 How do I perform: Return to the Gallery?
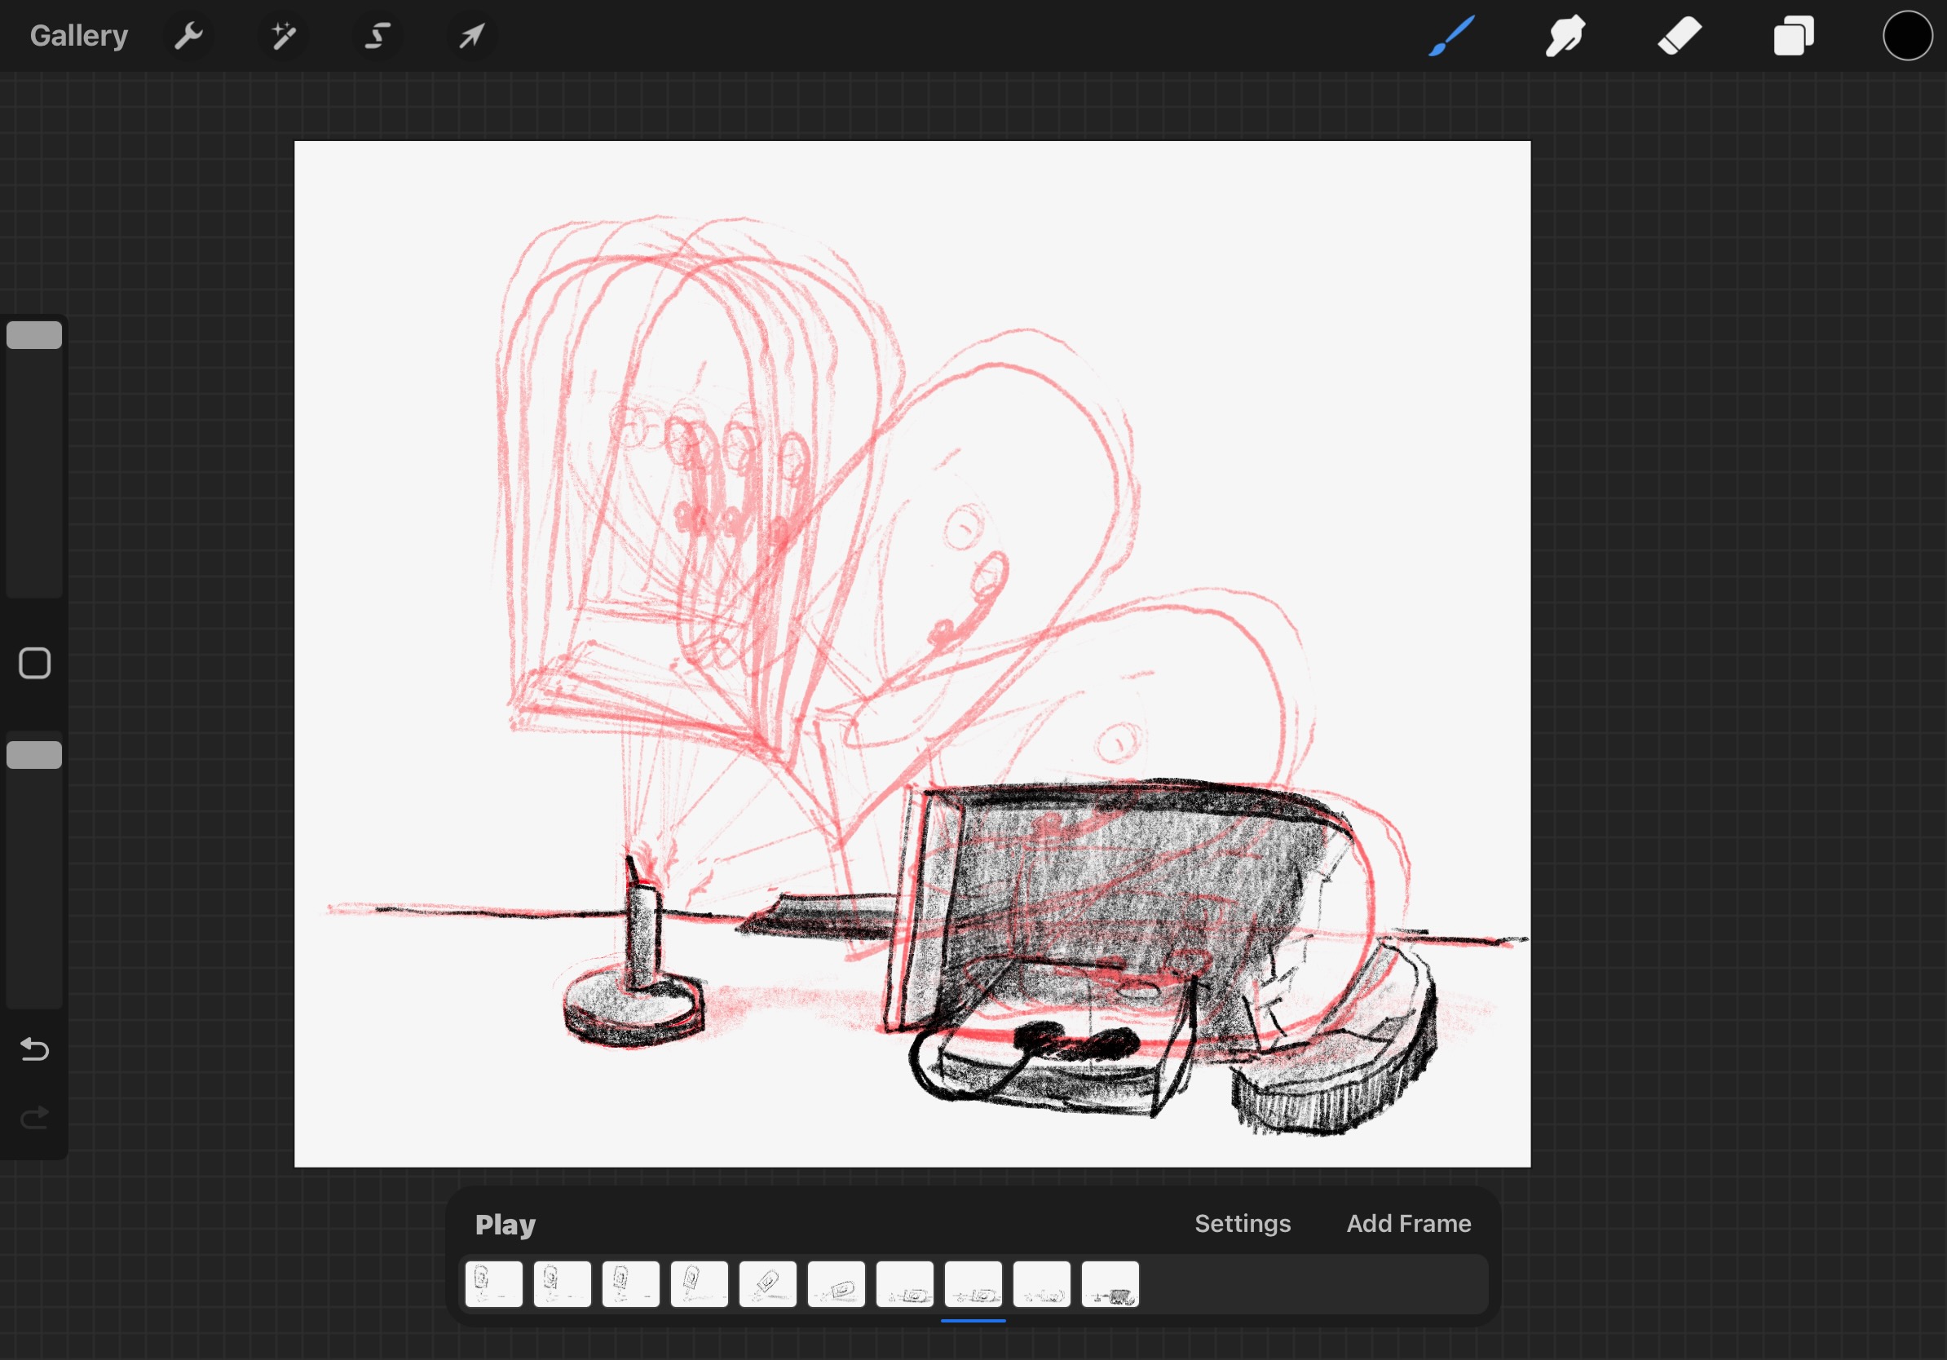point(79,36)
